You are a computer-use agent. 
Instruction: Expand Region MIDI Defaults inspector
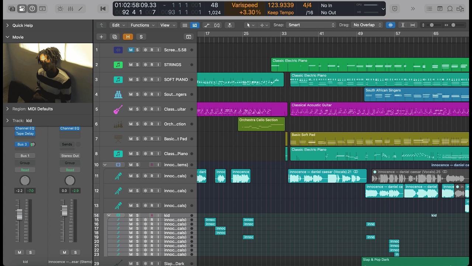coord(7,109)
